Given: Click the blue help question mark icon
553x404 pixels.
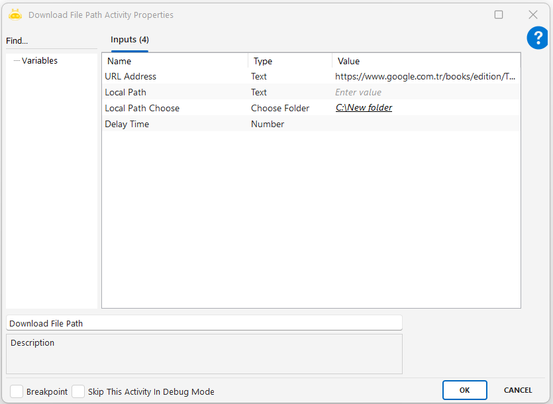Looking at the screenshot, I should (537, 38).
